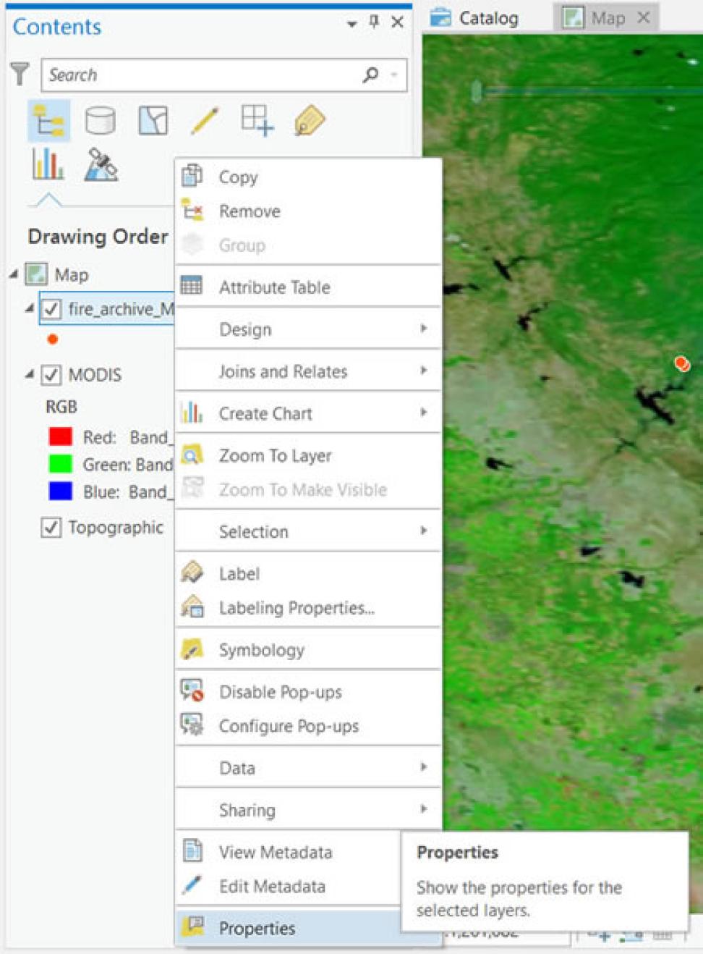Viewport: 703px width, 954px height.
Task: Click the Create Chart bar icon
Action: 192,413
